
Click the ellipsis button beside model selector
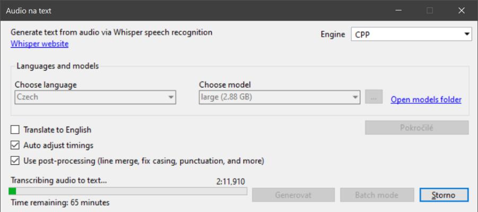pyautogui.click(x=373, y=97)
